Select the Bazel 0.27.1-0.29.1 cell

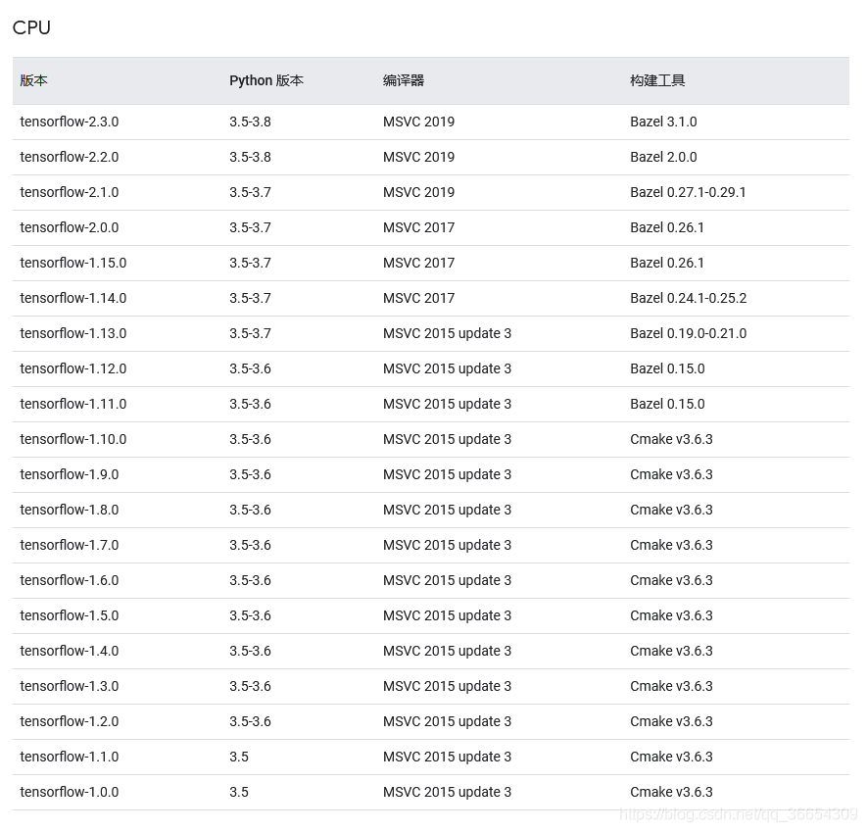(688, 192)
